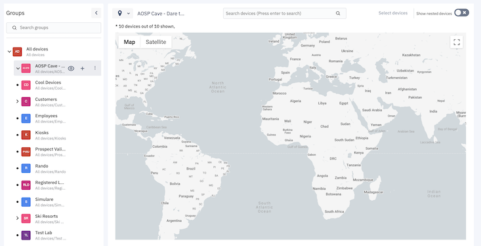Open the map pin view dropdown
This screenshot has width=481, height=246.
[123, 13]
